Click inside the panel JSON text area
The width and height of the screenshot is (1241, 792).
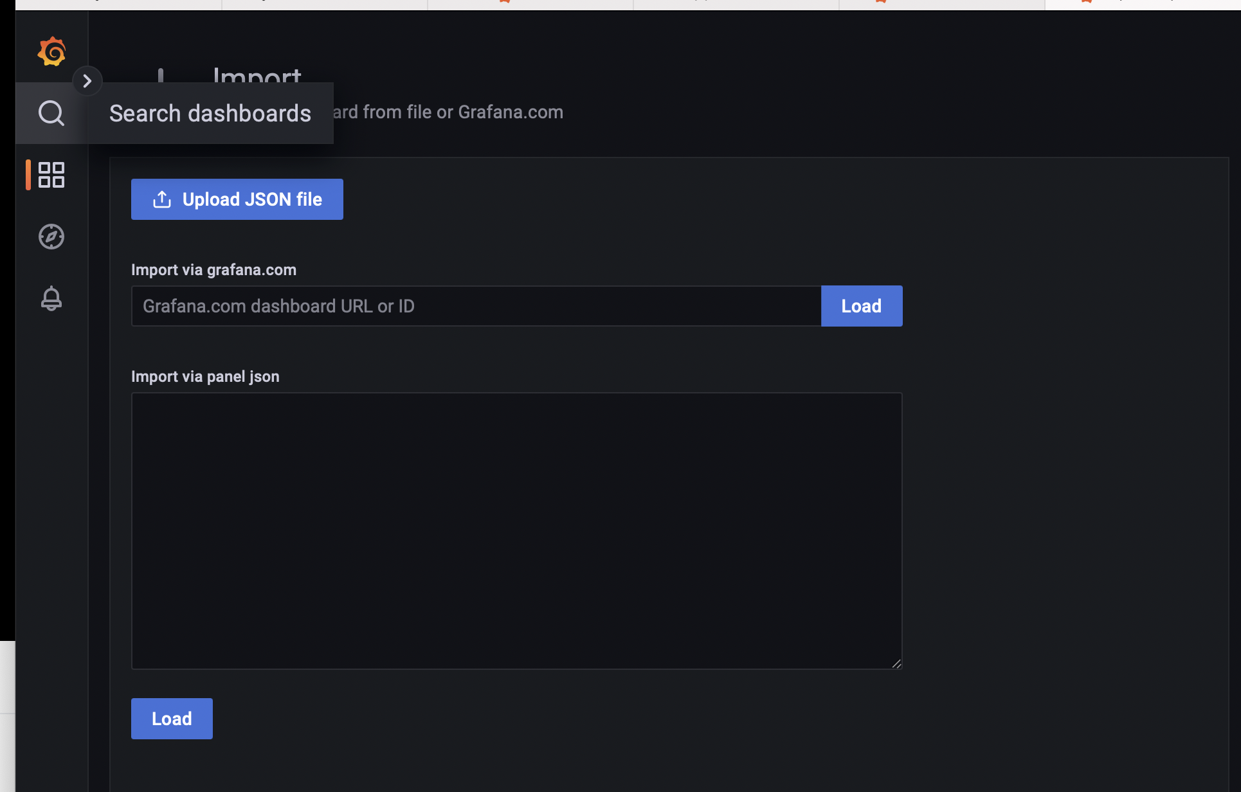[x=516, y=530]
